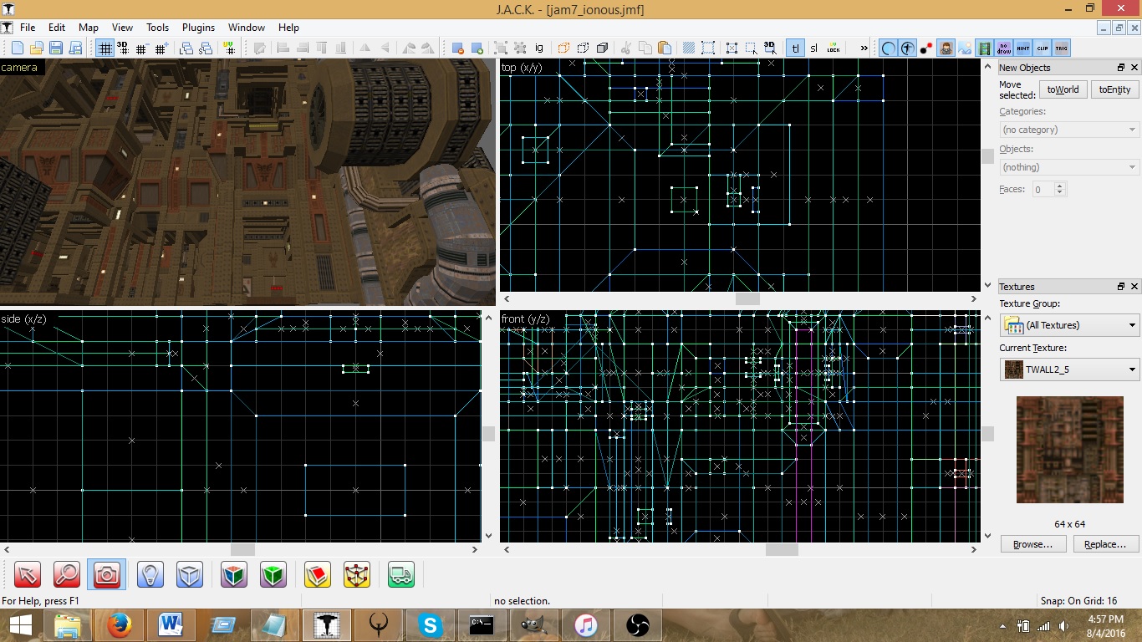Toggle 2D grid display button
This screenshot has width=1142, height=642.
105,48
